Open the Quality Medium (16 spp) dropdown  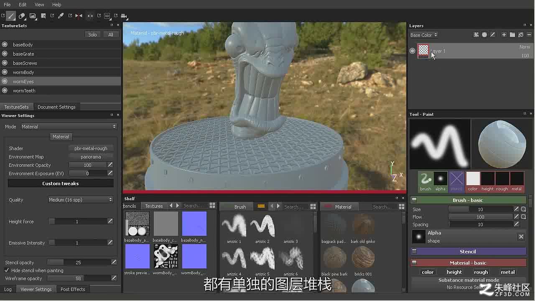click(x=81, y=200)
